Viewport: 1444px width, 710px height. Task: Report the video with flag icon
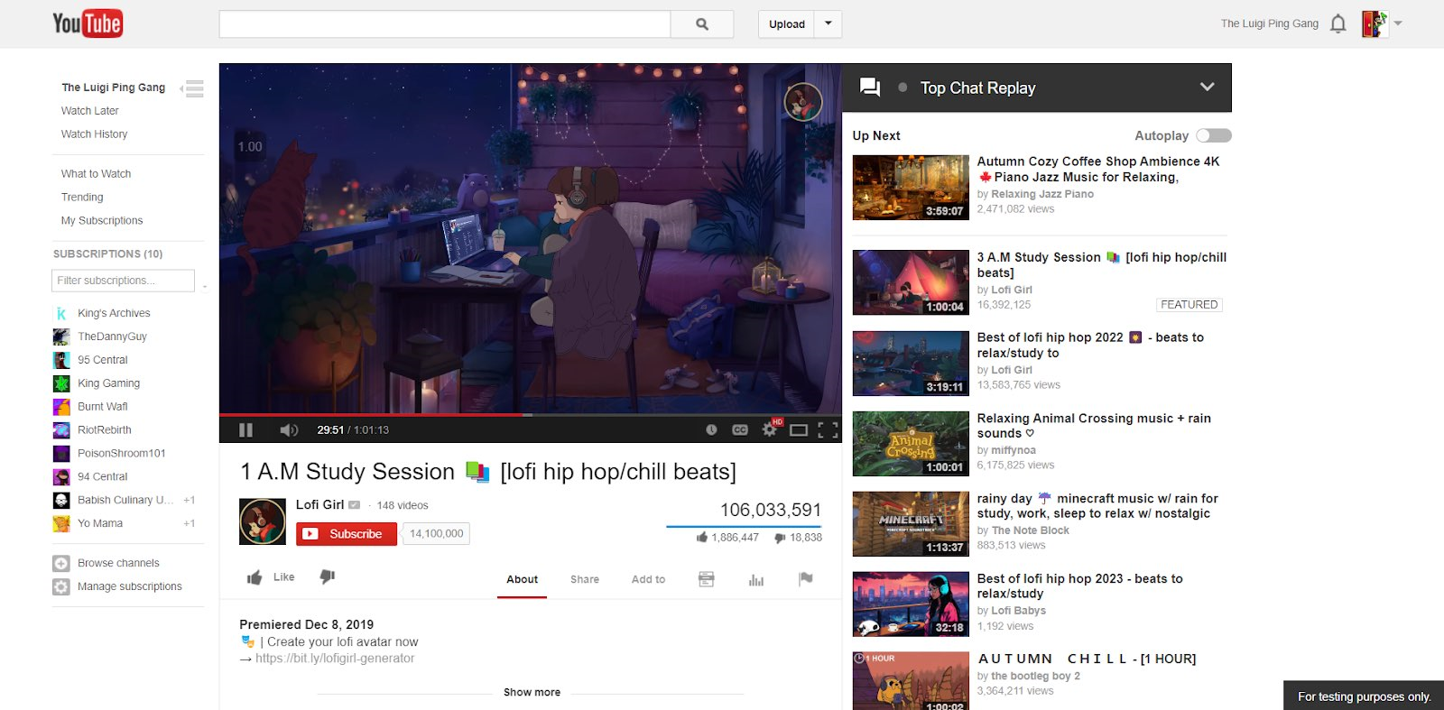pos(806,579)
